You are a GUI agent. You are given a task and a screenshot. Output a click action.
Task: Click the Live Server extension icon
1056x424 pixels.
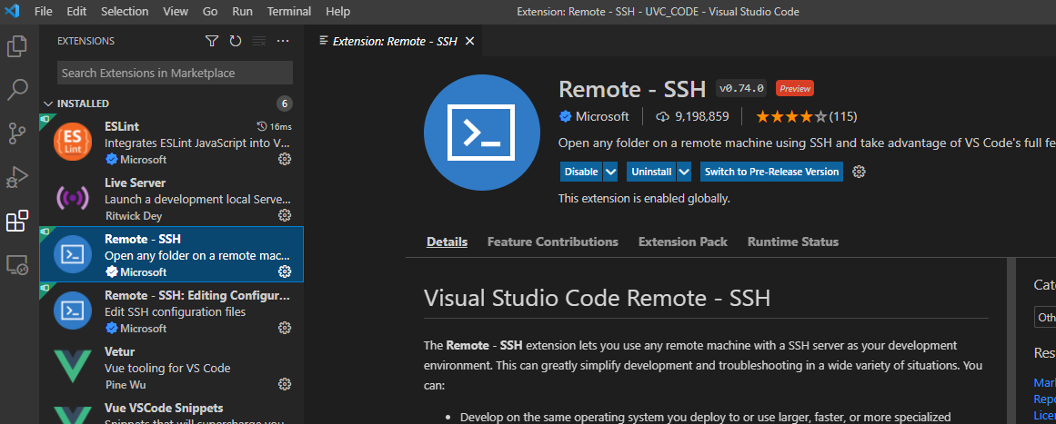pos(73,198)
